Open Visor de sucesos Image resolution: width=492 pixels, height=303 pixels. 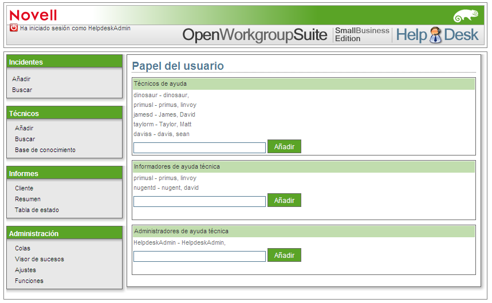pyautogui.click(x=39, y=259)
